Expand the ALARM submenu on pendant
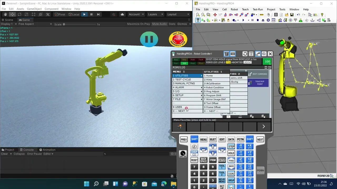 pos(187,87)
